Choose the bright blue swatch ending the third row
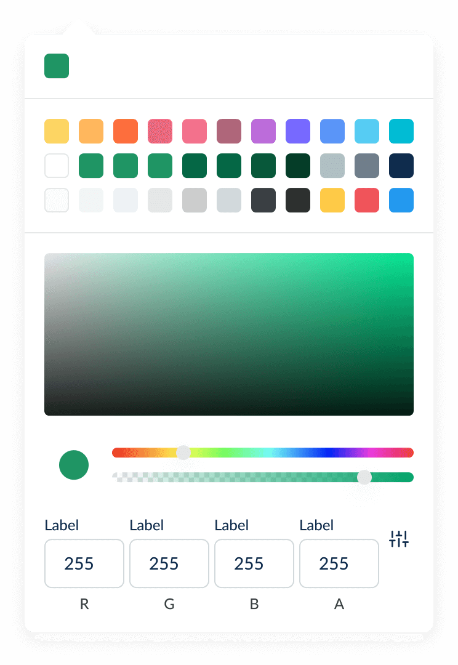This screenshot has width=458, height=665. click(x=401, y=199)
